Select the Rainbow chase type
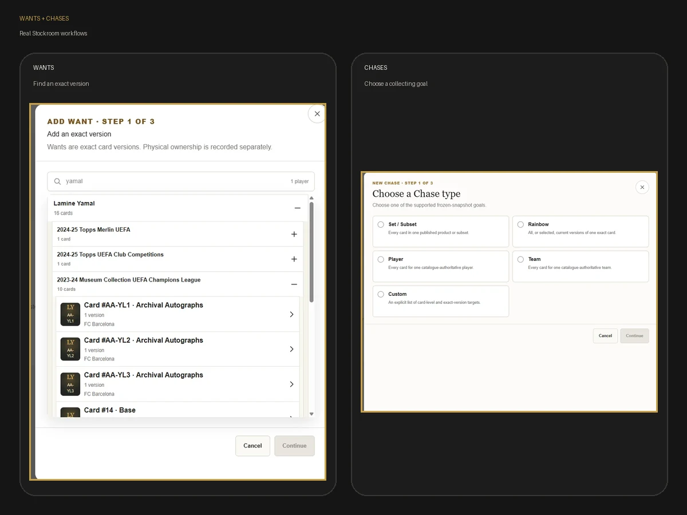This screenshot has height=515, width=687. [581, 231]
